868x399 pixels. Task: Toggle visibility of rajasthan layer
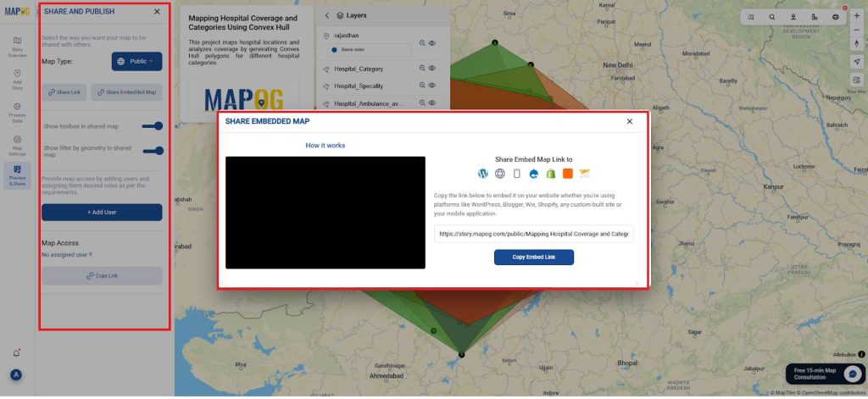pos(432,43)
